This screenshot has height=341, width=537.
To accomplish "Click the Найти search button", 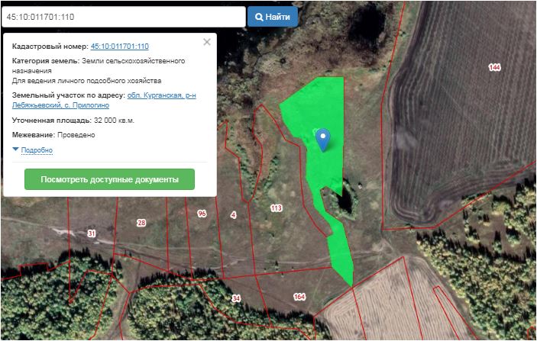I will tap(273, 16).
